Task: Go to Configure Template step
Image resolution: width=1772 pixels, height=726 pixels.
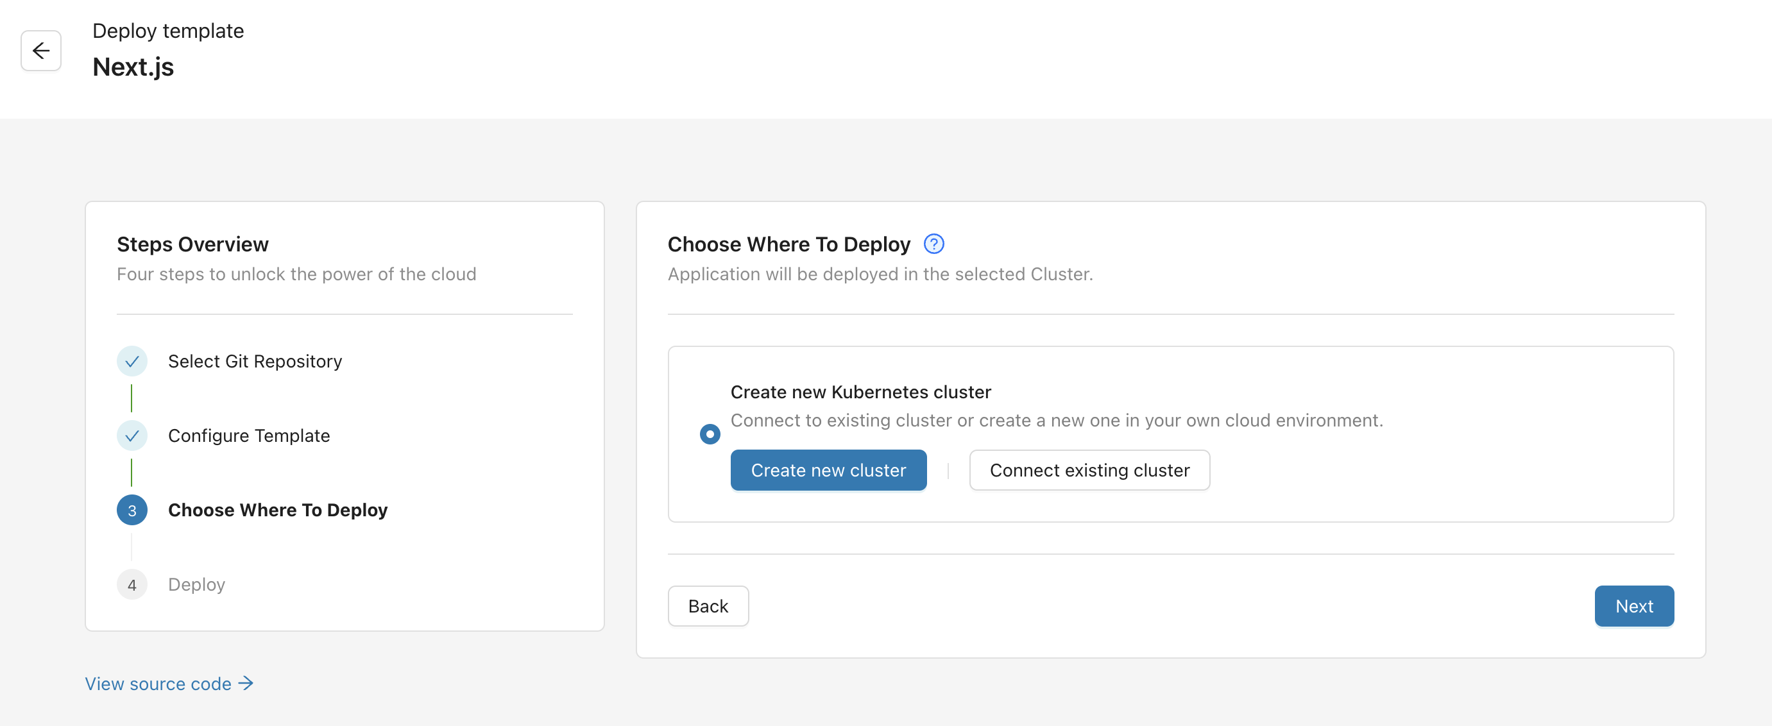Action: [249, 435]
